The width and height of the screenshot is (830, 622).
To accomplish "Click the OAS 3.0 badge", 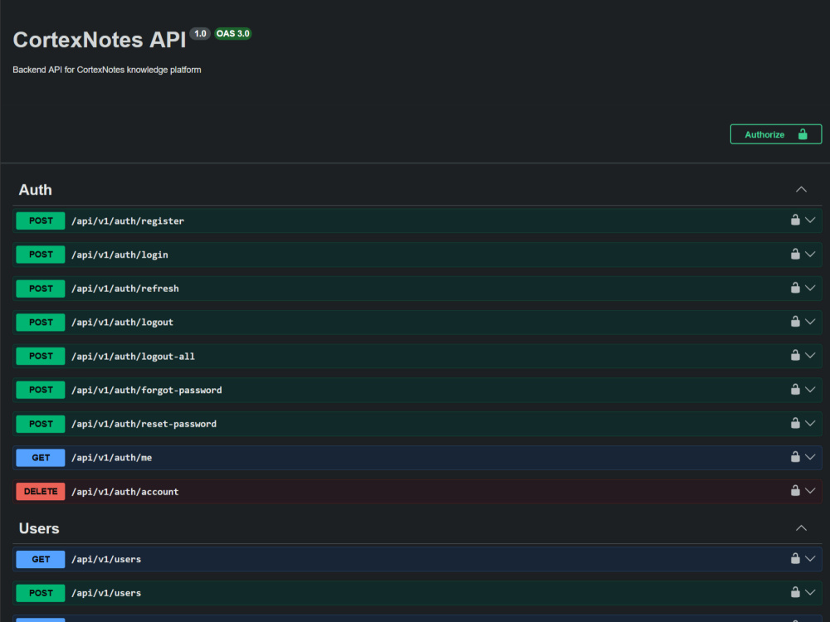I will click(233, 33).
